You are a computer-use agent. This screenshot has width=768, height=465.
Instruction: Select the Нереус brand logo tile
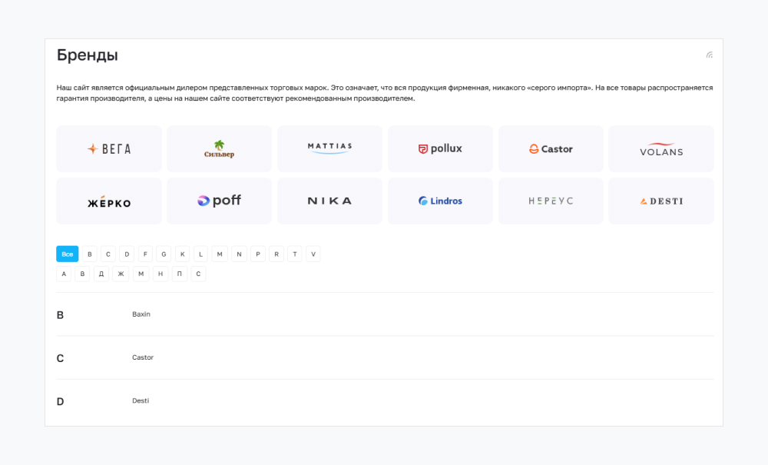click(551, 201)
